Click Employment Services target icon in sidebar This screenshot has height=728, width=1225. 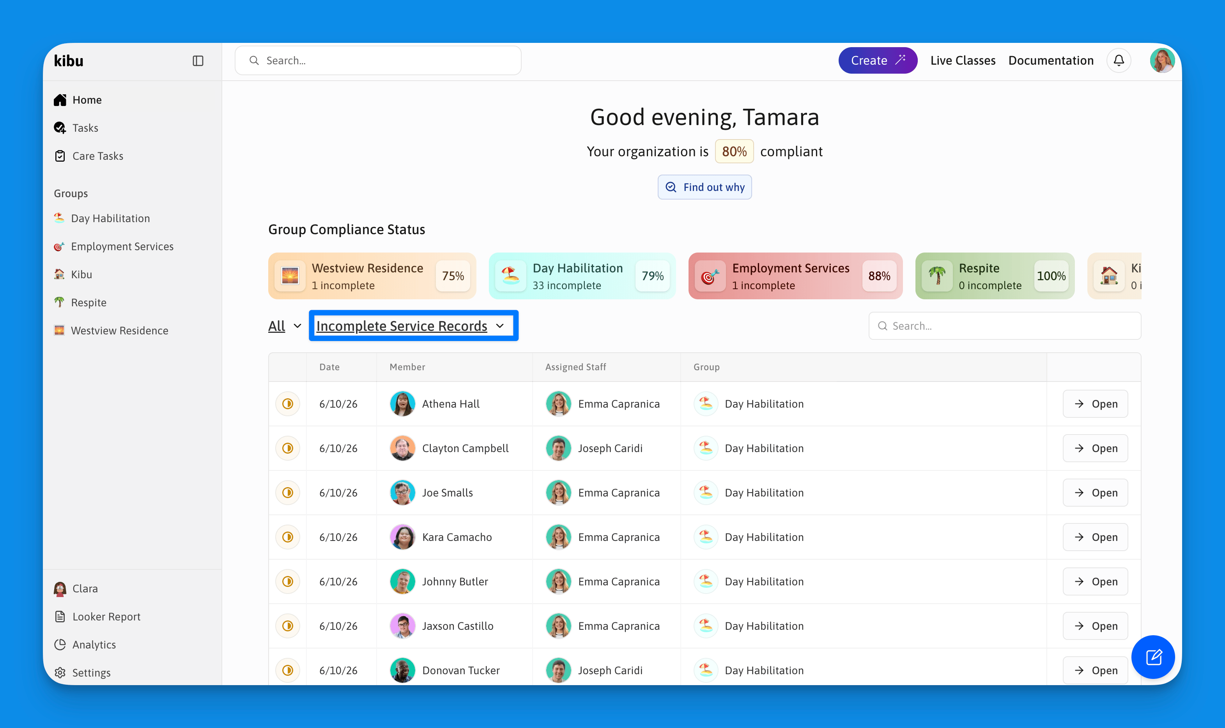click(59, 246)
